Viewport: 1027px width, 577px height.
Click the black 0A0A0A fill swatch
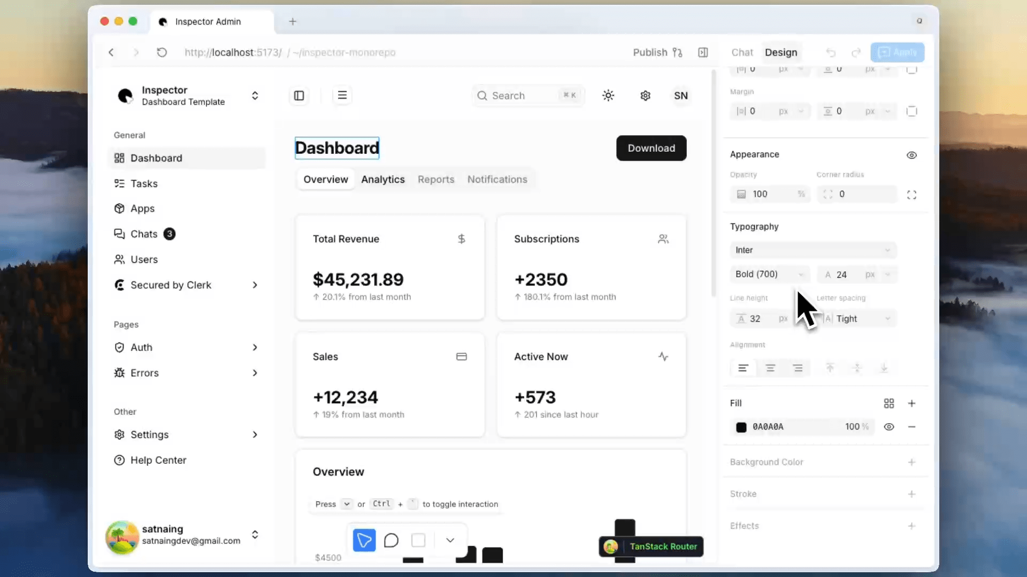pos(741,427)
